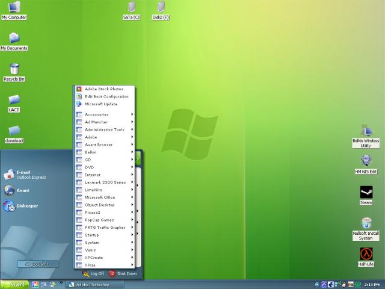Screen dimensions: 385x289
Task: Expand the Internet program folder
Action: [104, 175]
